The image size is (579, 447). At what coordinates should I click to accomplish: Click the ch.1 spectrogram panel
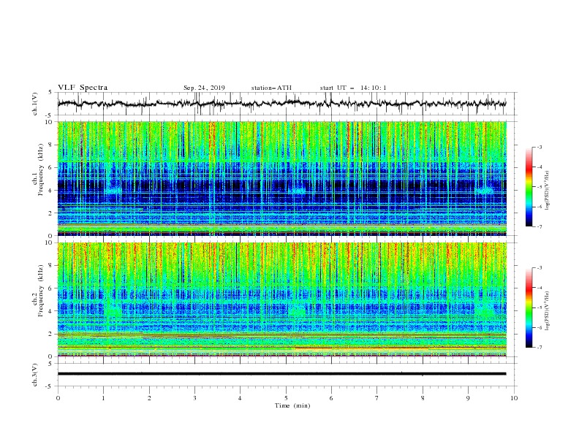point(282,178)
